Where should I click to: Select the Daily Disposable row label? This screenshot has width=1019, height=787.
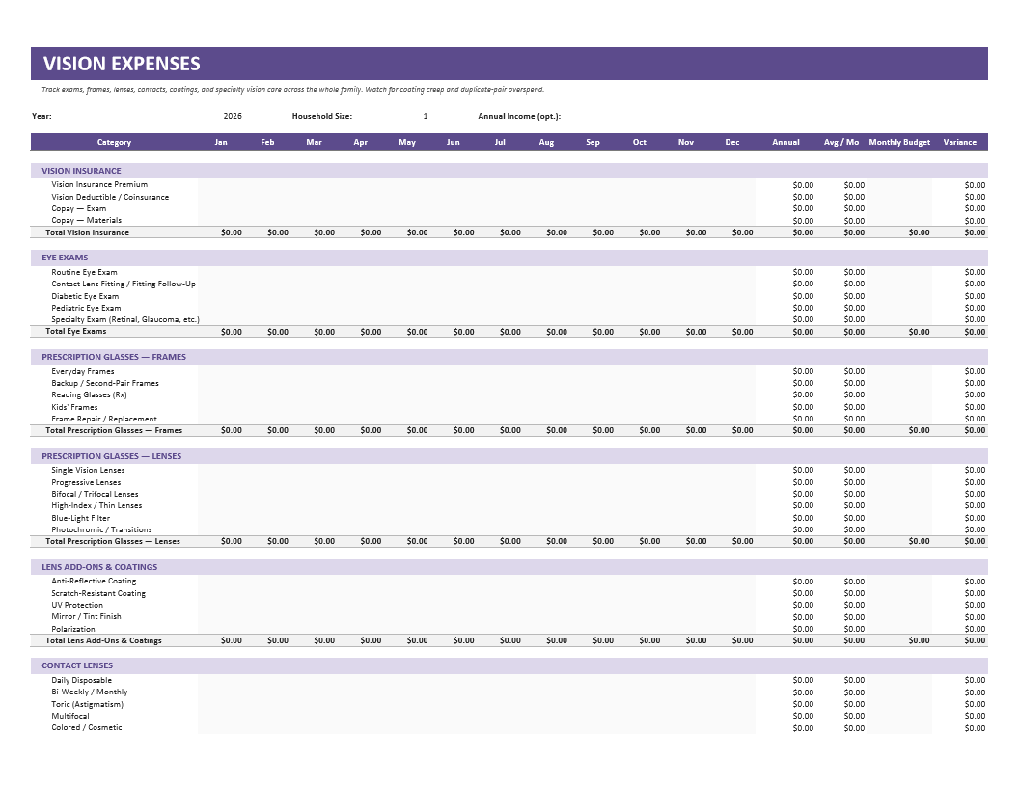point(81,680)
